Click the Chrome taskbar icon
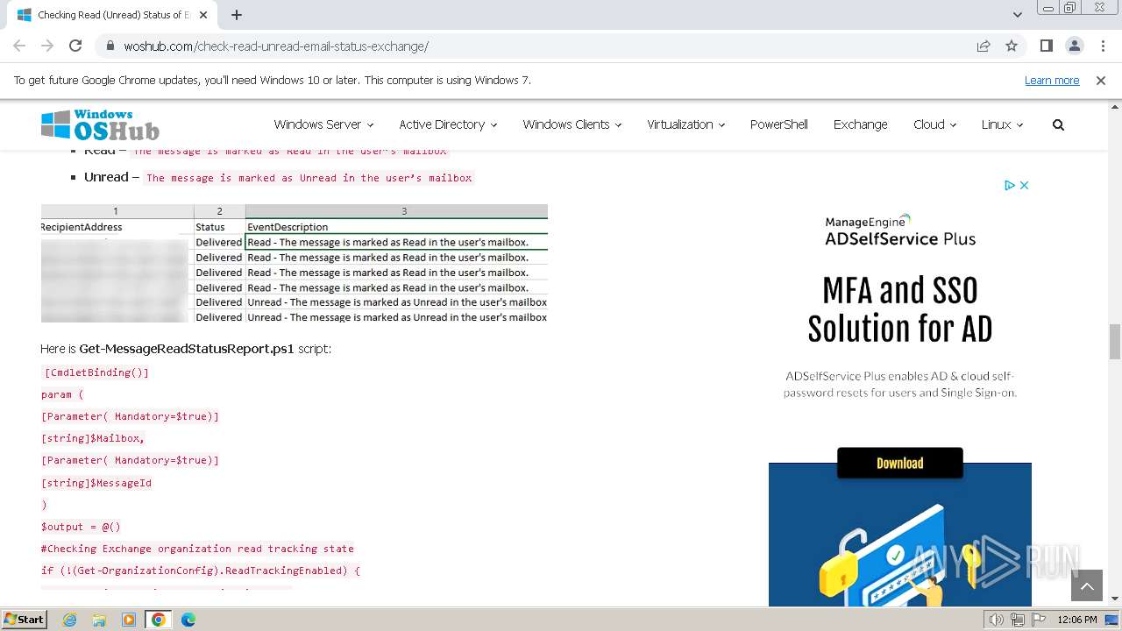Viewport: 1122px width, 631px height. [x=159, y=620]
